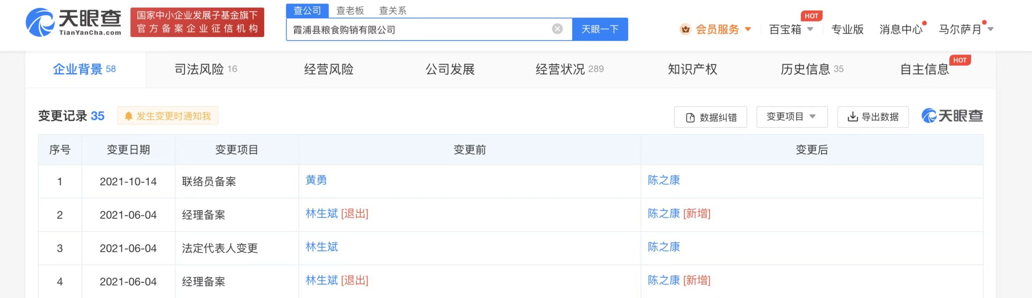
Task: Open the 知识产权 tab
Action: pyautogui.click(x=692, y=69)
